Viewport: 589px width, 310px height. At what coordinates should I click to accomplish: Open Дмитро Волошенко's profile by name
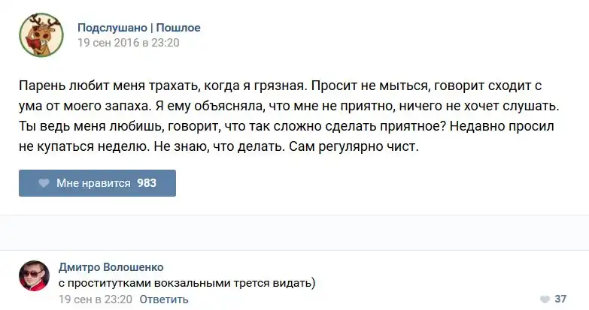click(111, 267)
